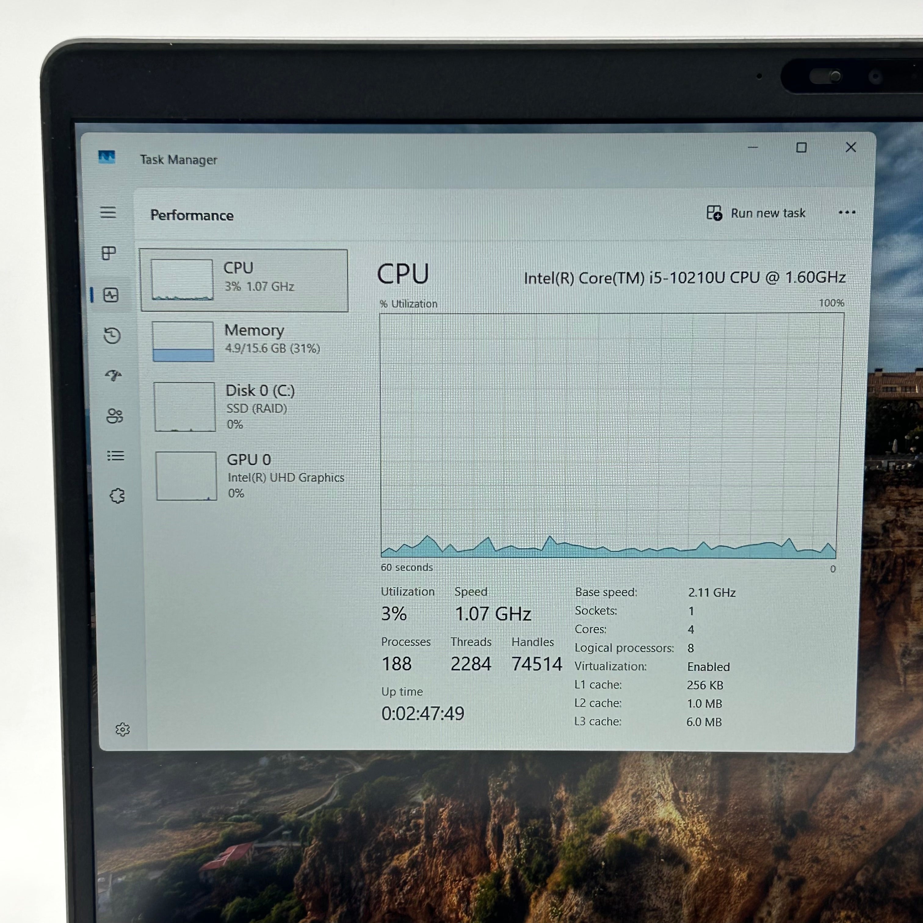Click the Task Manager window title text
The height and width of the screenshot is (923, 923).
(179, 160)
